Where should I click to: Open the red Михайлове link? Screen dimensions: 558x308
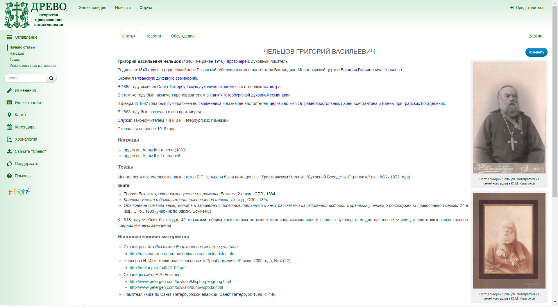coord(185,70)
